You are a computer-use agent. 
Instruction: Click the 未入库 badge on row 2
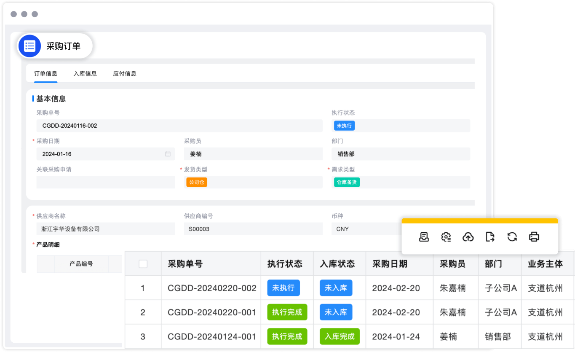335,312
